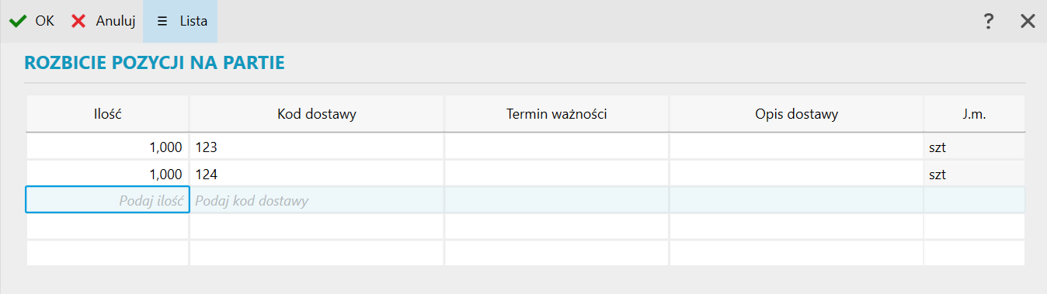
Task: Open help with the question mark icon
Action: (x=988, y=21)
